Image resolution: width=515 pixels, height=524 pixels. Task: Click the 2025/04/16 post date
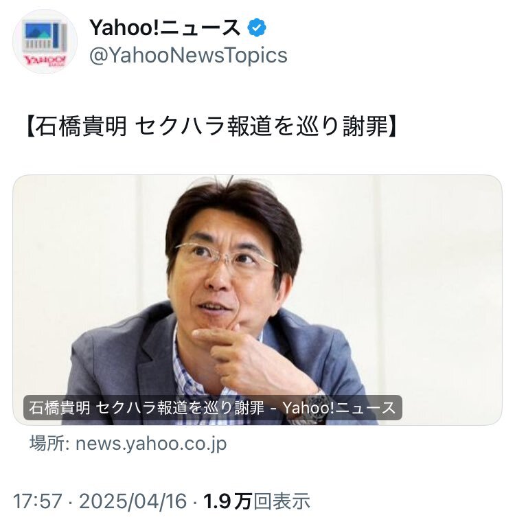pyautogui.click(x=133, y=501)
